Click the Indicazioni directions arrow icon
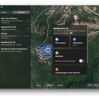This screenshot has height=99, width=99. 75,39
